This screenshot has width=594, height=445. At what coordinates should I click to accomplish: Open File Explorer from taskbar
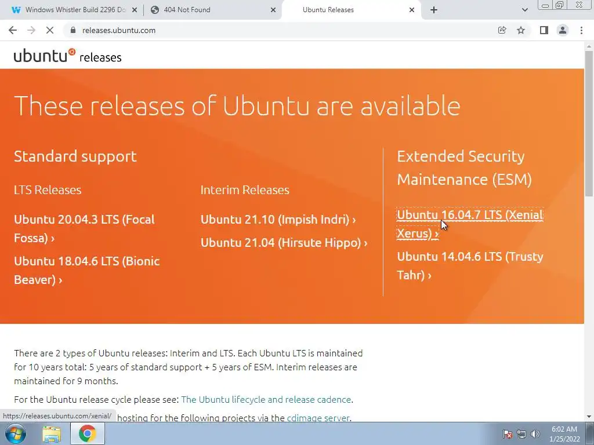[x=52, y=433]
